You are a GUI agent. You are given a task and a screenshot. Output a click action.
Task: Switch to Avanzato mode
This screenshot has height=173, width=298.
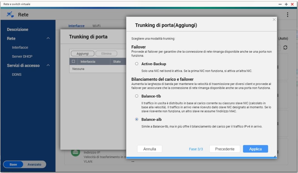tap(34, 164)
